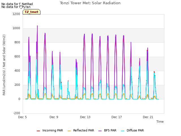Click the x-axis title Time
The image size is (181, 136).
point(160,122)
